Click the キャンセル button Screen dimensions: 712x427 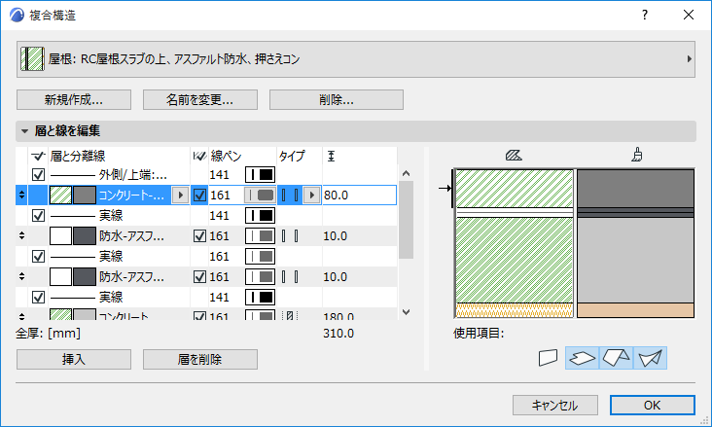coord(554,406)
